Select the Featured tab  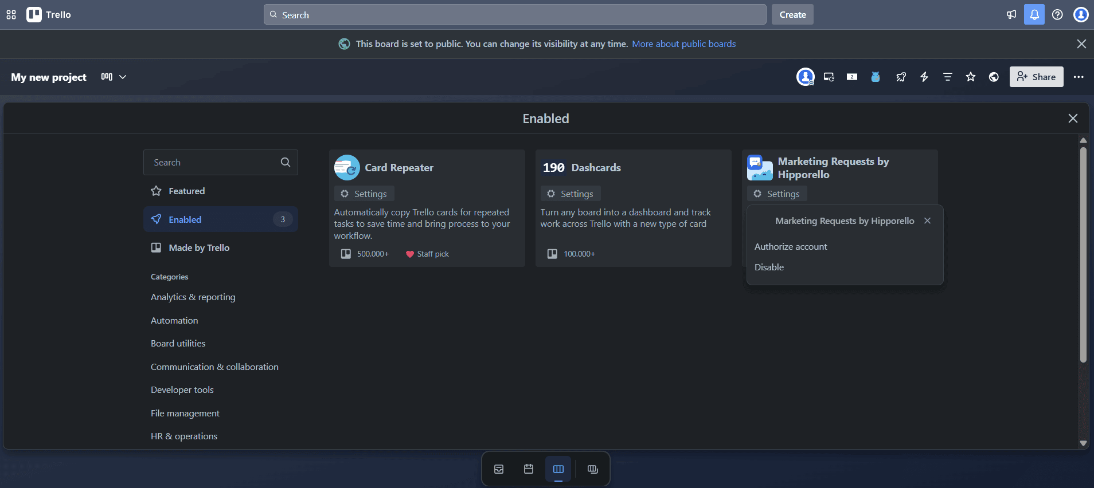221,191
